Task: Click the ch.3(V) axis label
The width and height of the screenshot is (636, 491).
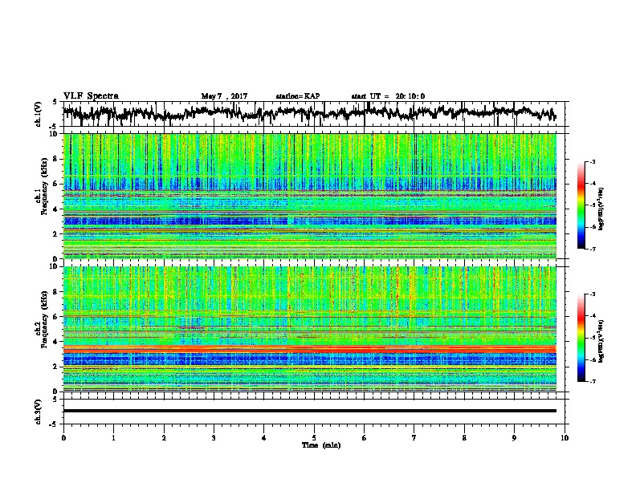Action: point(39,412)
